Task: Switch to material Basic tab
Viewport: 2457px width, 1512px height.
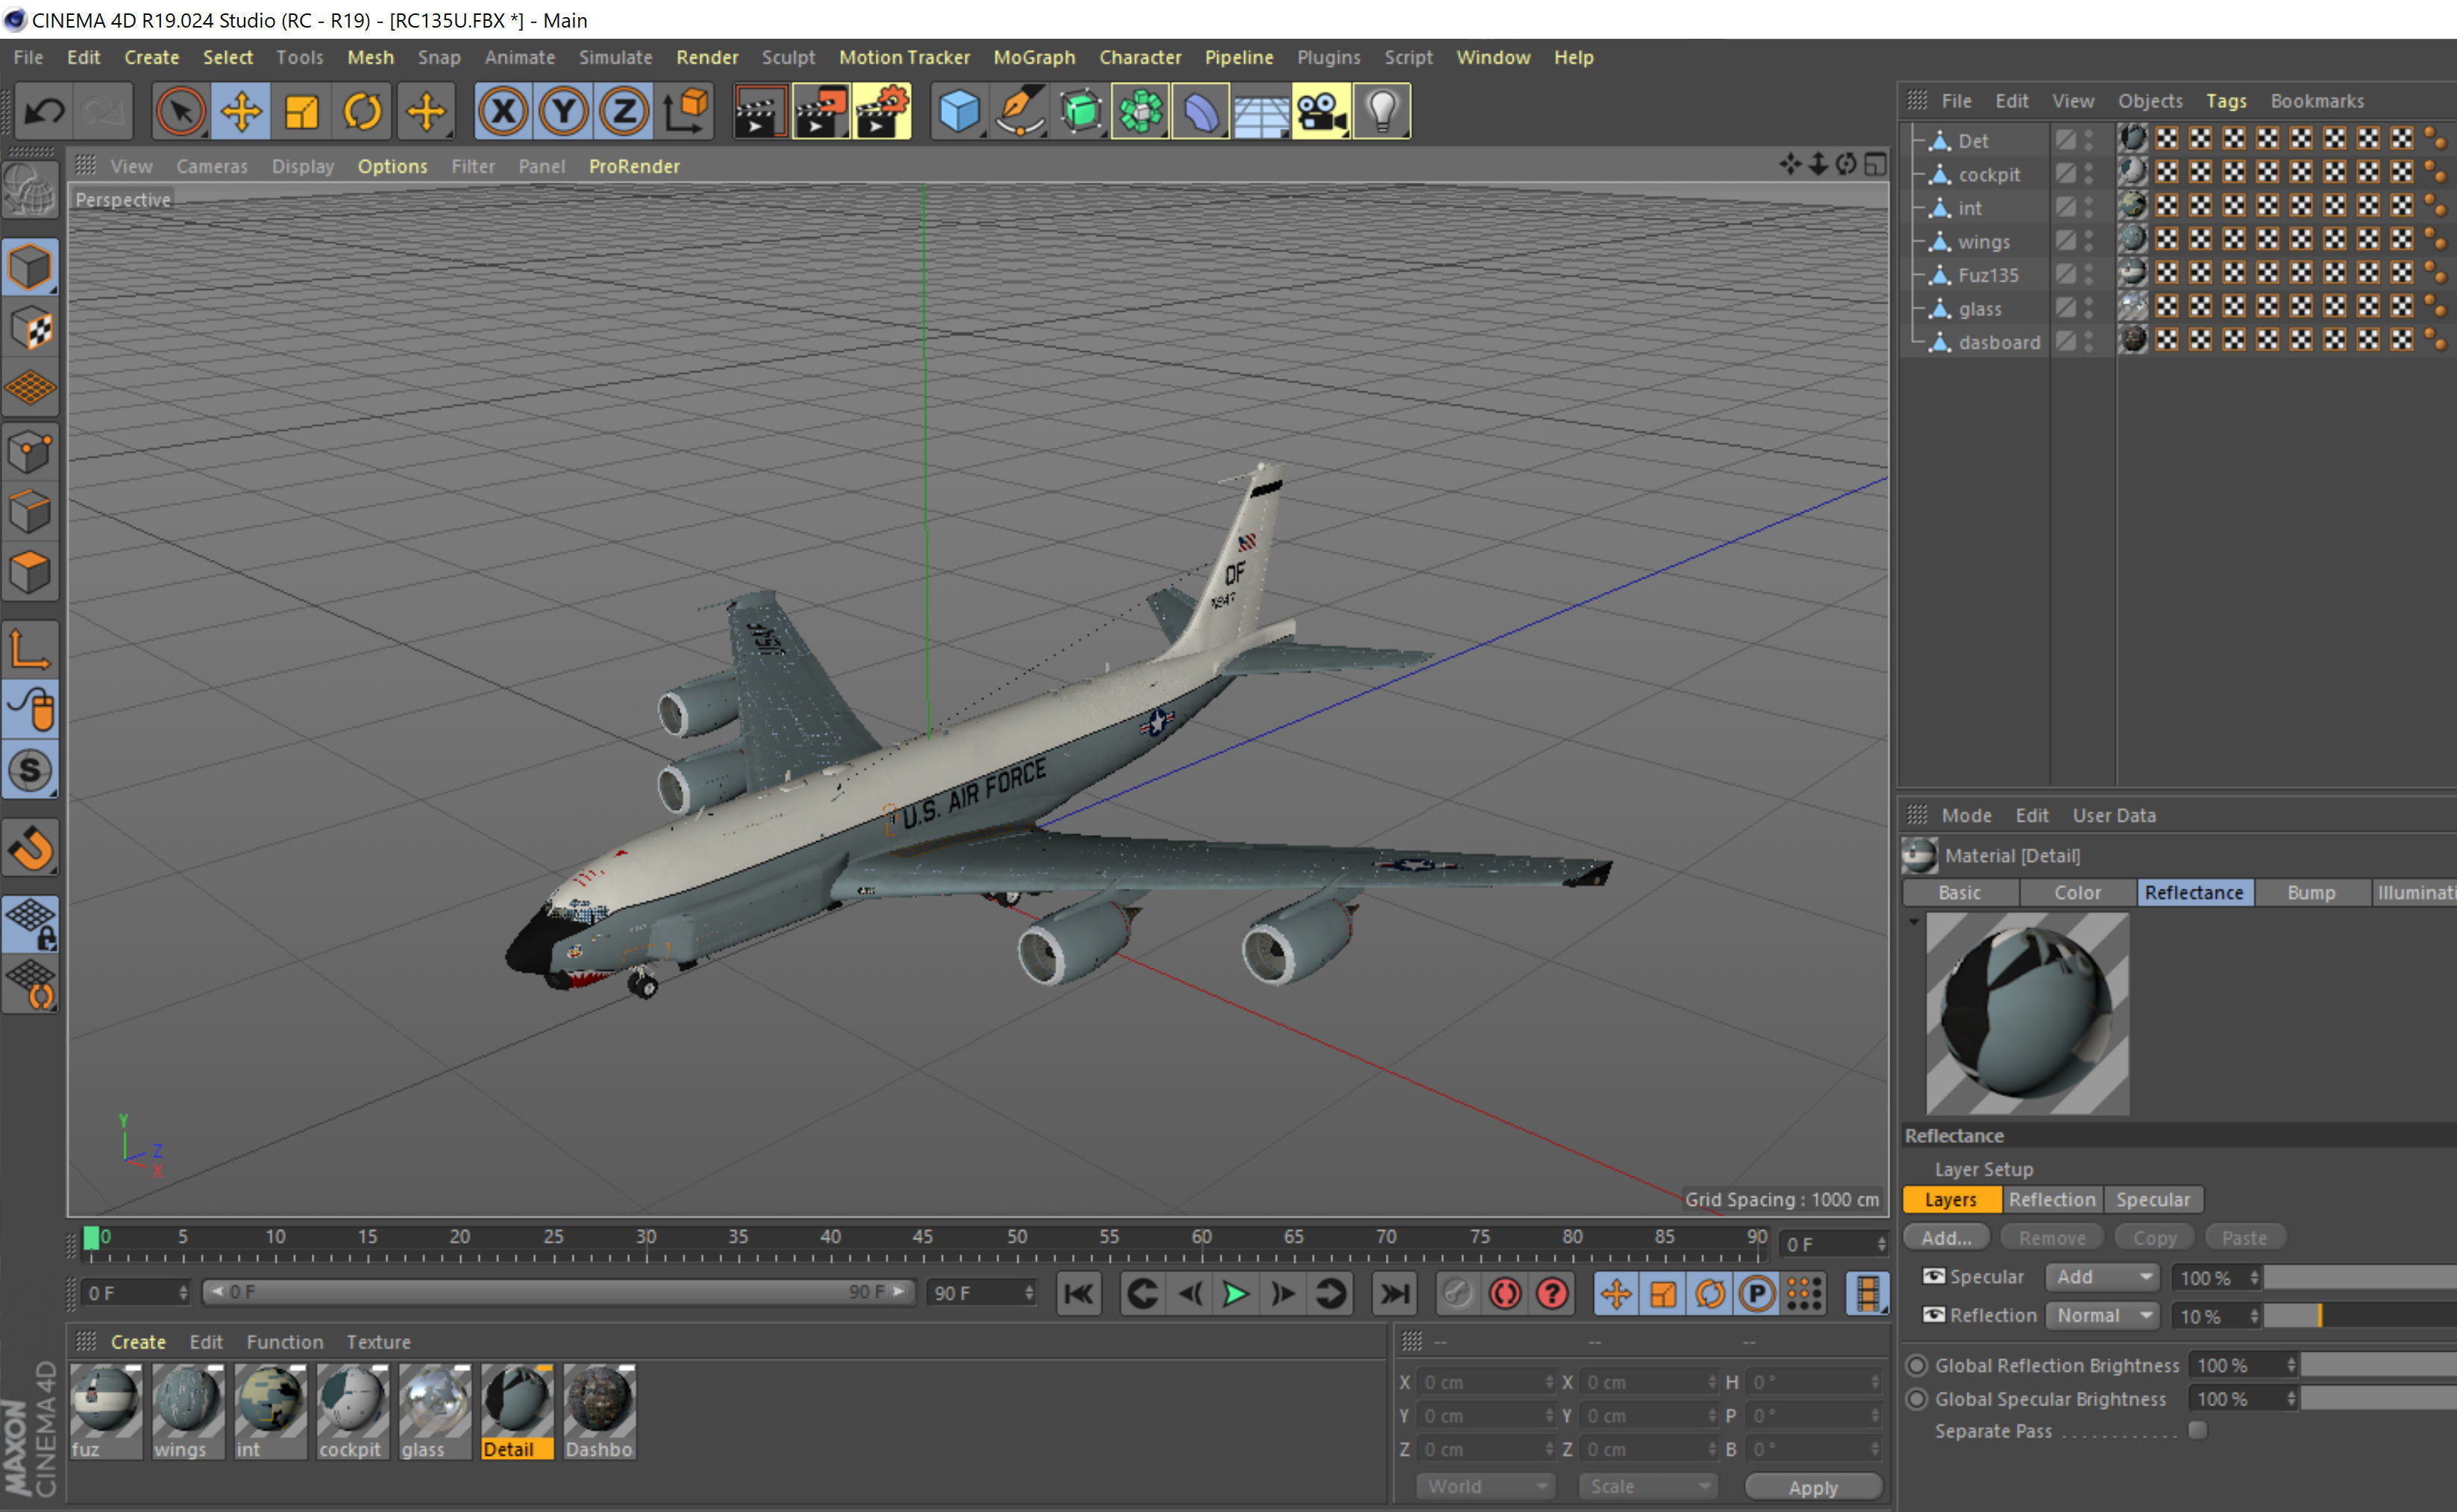Action: pos(1959,893)
